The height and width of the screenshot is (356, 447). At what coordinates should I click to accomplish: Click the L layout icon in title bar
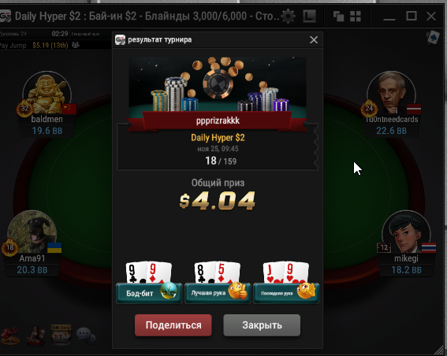(310, 16)
